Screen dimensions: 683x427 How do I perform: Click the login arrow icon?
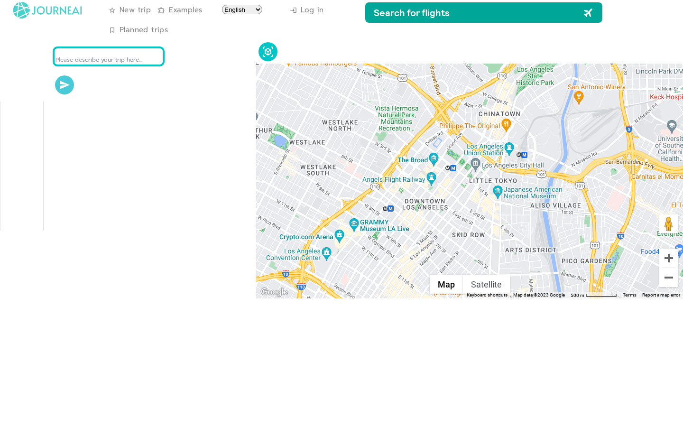[x=293, y=10]
